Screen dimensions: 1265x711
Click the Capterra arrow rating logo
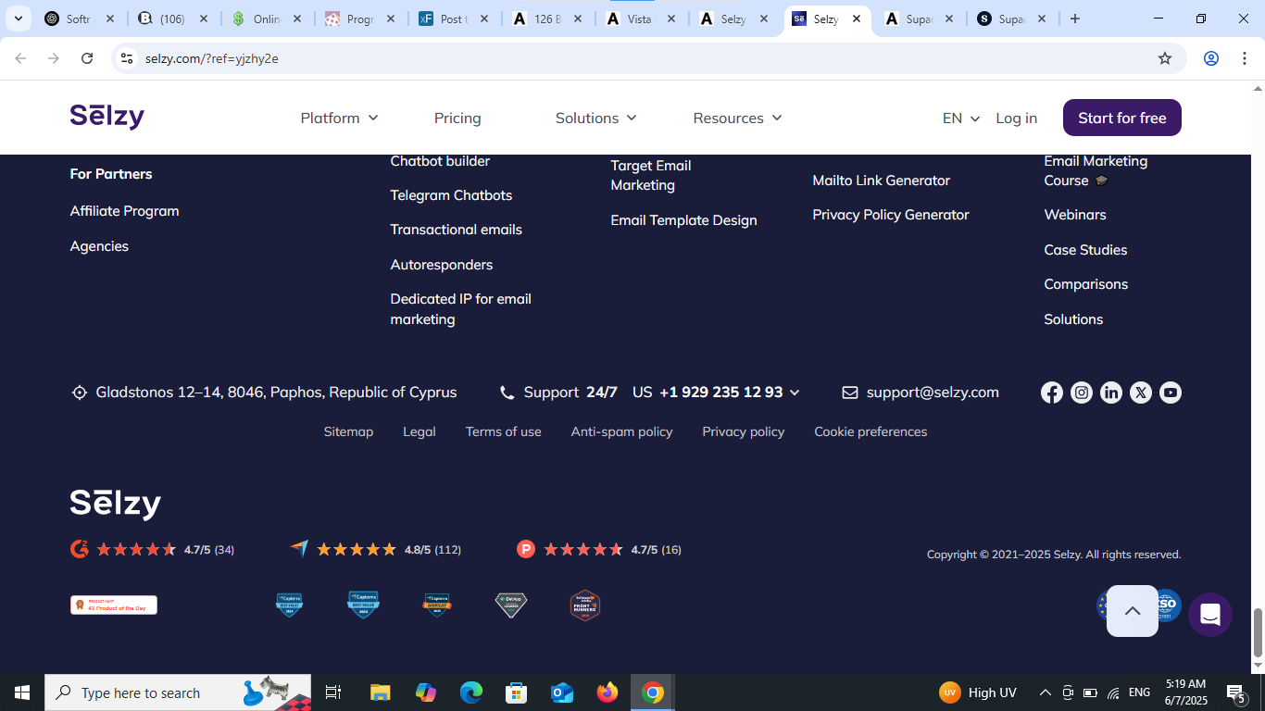click(x=299, y=549)
